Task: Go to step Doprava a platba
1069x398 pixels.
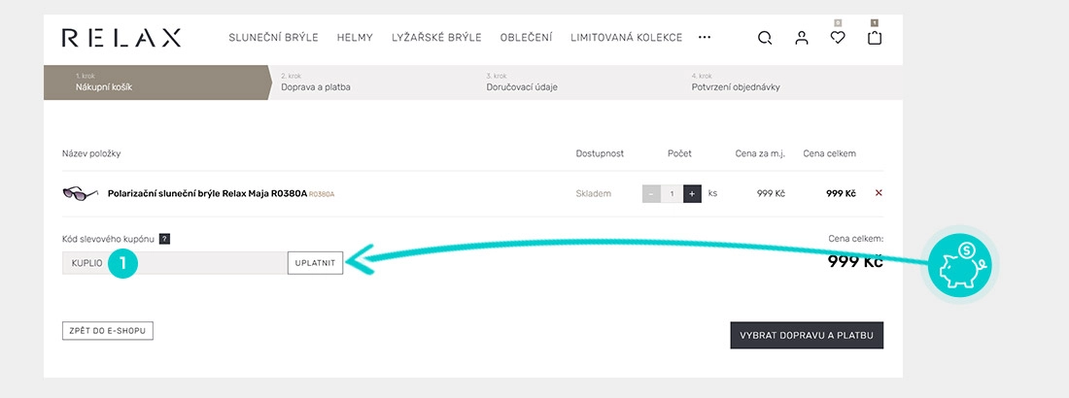Action: (x=316, y=87)
